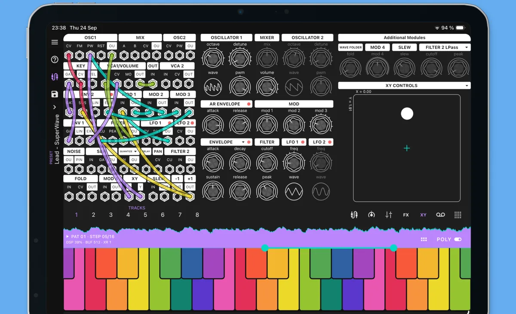Click the white puck in XY pad

pos(407,114)
